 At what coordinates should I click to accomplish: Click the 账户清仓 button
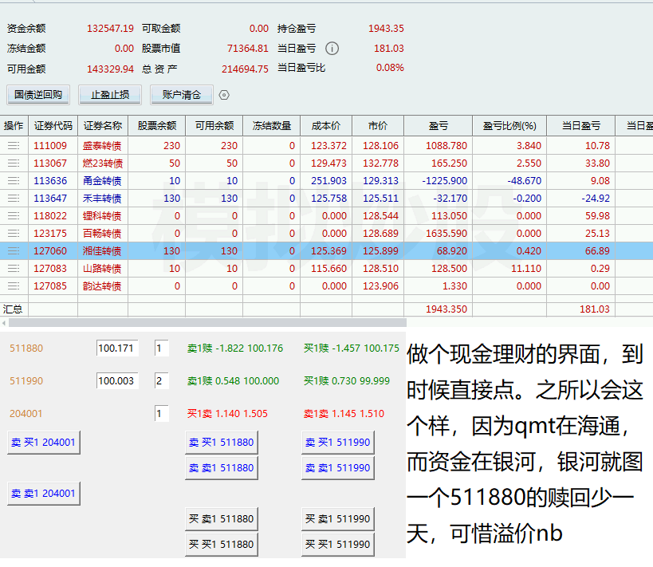[182, 95]
